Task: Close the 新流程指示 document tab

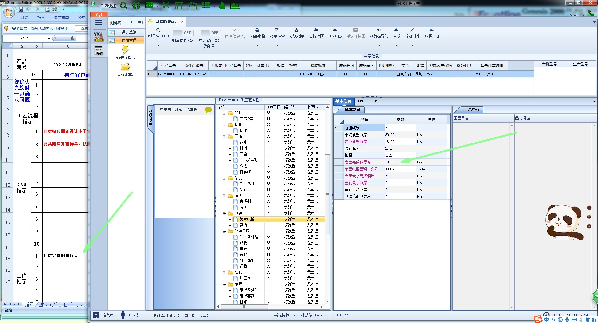Action: tap(182, 22)
